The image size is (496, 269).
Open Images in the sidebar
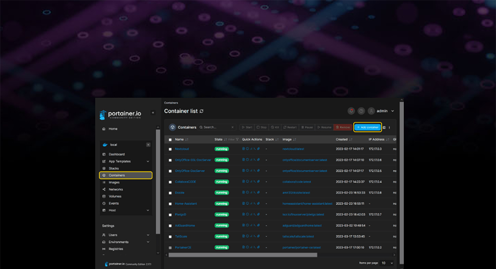click(x=114, y=182)
